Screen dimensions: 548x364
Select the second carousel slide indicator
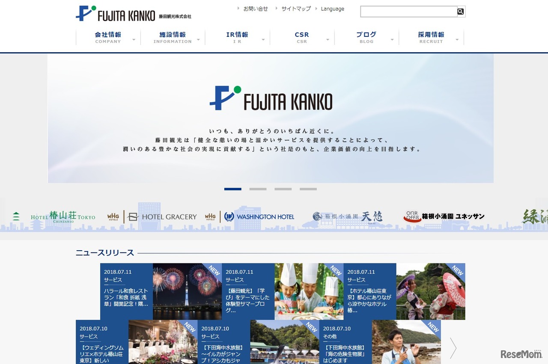click(x=258, y=189)
